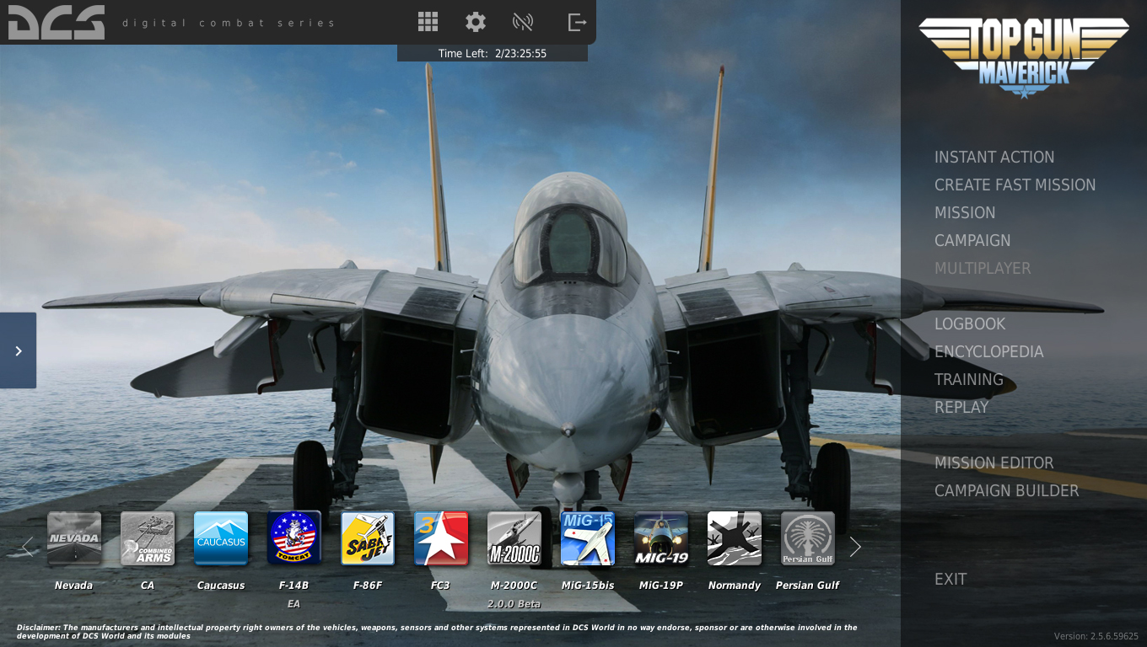This screenshot has width=1147, height=647.
Task: Select CREATE FAST MISSION
Action: pos(1015,185)
